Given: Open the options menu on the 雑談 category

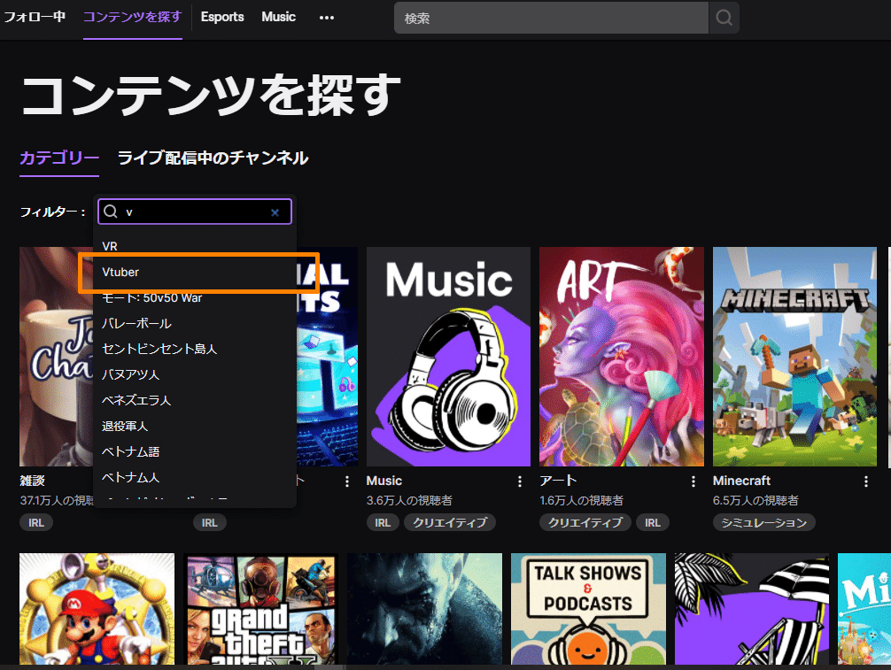Looking at the screenshot, I should 173,481.
